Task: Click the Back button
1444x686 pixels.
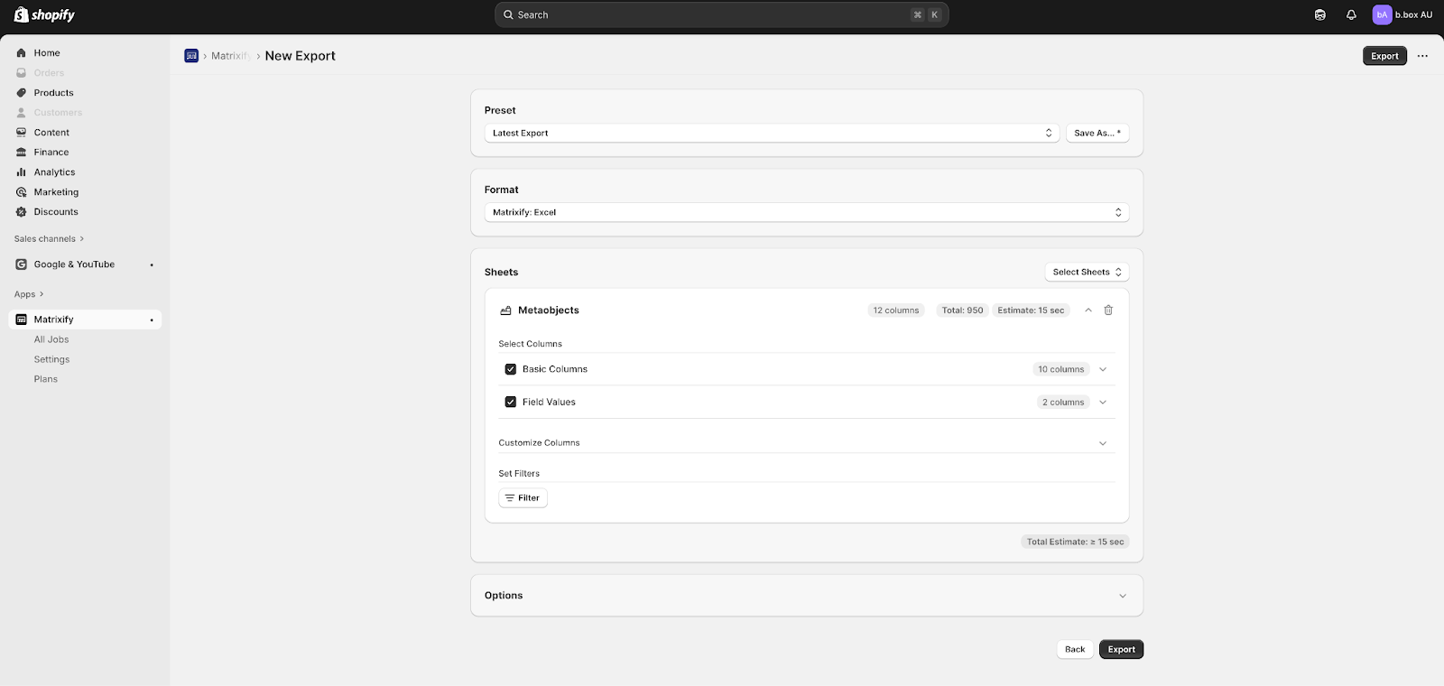Action: [x=1074, y=649]
